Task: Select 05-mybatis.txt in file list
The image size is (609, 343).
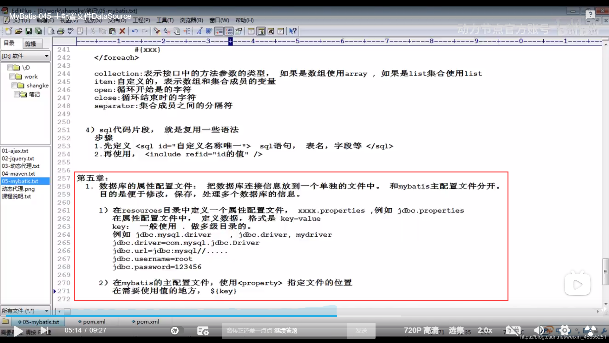Action: [x=25, y=181]
